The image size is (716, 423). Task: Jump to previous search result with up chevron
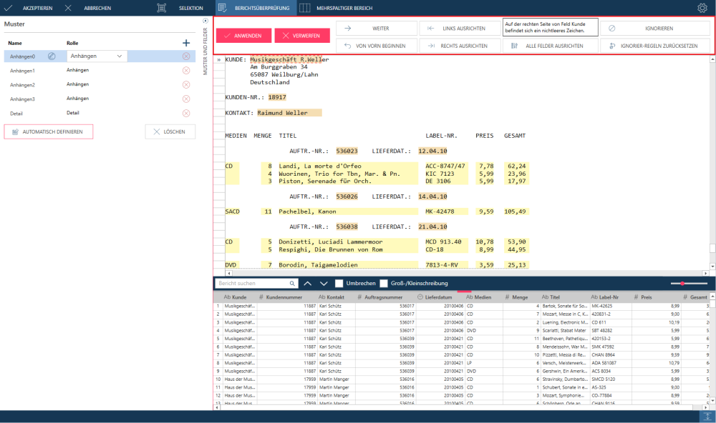[308, 284]
